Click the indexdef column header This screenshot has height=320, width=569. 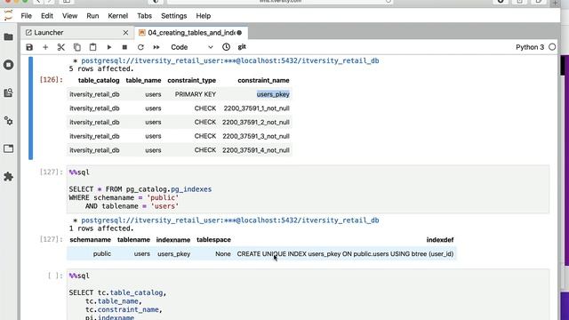tap(440, 240)
